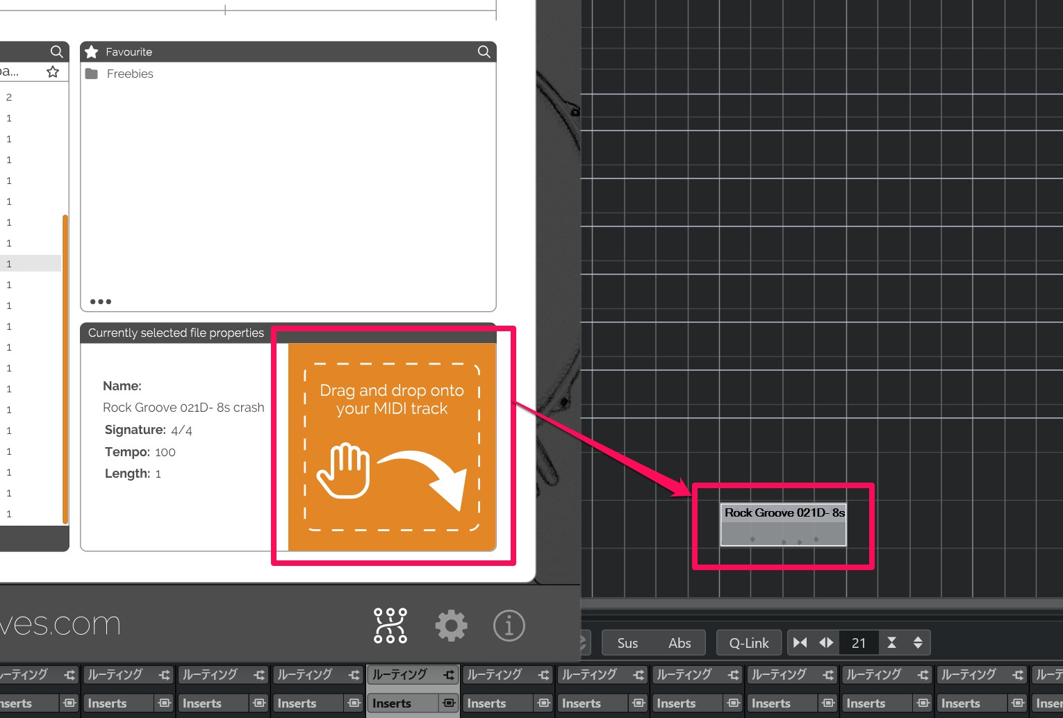
Task: Click the orange file list scrollbar
Action: click(x=65, y=368)
